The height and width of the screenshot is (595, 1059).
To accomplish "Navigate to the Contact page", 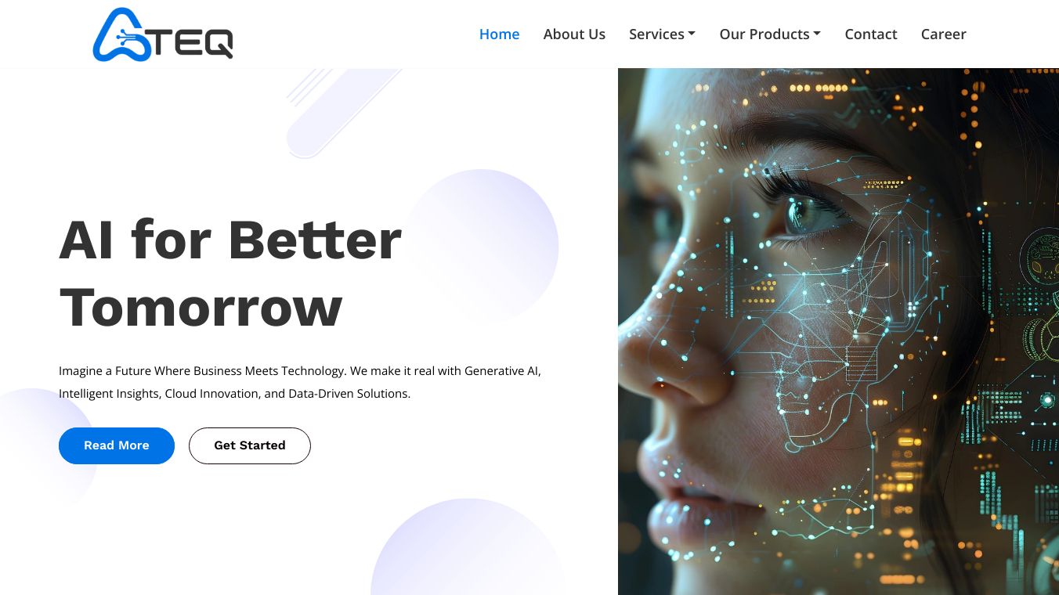I will (871, 34).
